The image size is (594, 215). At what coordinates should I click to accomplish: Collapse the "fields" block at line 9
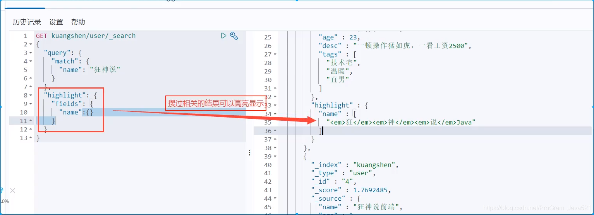[31, 104]
